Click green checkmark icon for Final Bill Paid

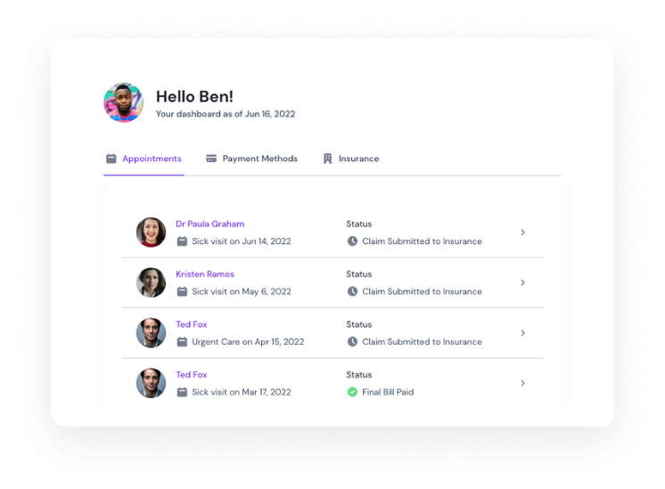(352, 392)
